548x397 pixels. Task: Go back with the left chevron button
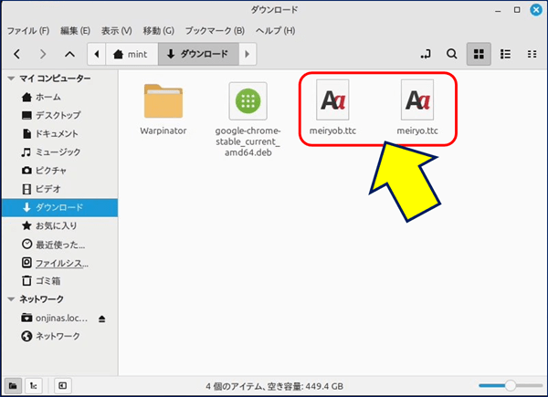pos(16,54)
